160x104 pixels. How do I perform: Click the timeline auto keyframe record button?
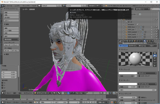(x=112, y=102)
